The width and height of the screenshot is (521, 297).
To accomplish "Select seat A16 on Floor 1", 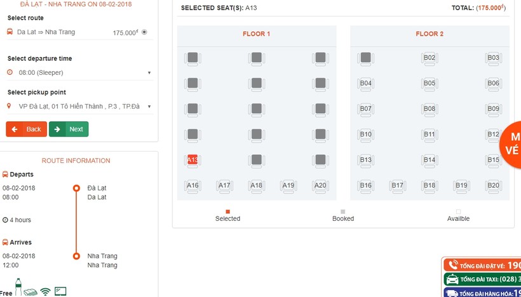I will point(193,186).
